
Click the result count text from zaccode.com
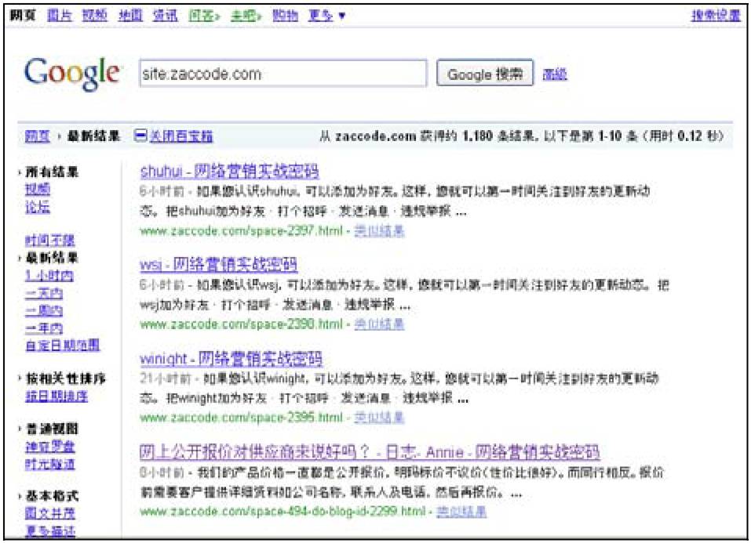[x=521, y=136]
